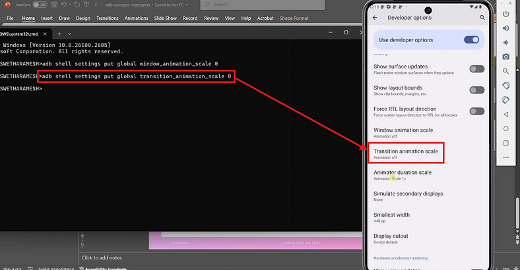
Task: Open a new terminal tab with plus
Action: coord(59,34)
